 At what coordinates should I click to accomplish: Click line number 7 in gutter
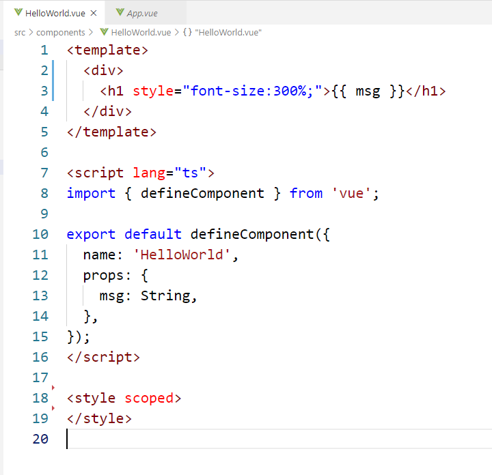[44, 173]
